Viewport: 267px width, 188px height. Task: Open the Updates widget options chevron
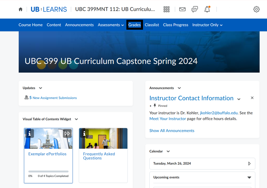[41, 88]
